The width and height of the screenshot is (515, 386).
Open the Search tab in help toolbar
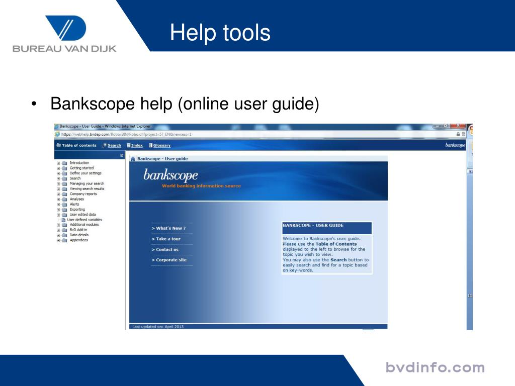[114, 145]
